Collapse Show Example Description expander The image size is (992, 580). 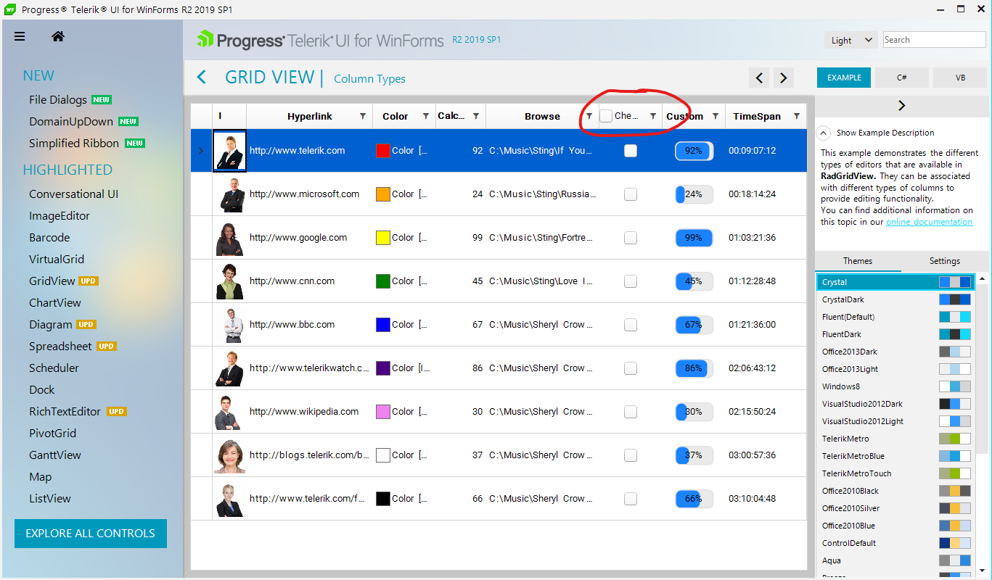[x=823, y=133]
